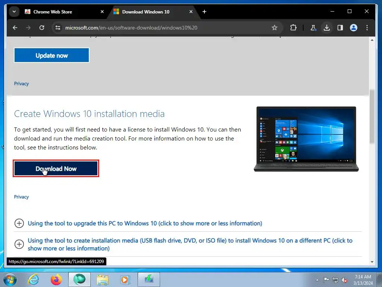This screenshot has height=287, width=382.
Task: Click the 'Create Windows 10 installation media' heading
Action: [90, 114]
